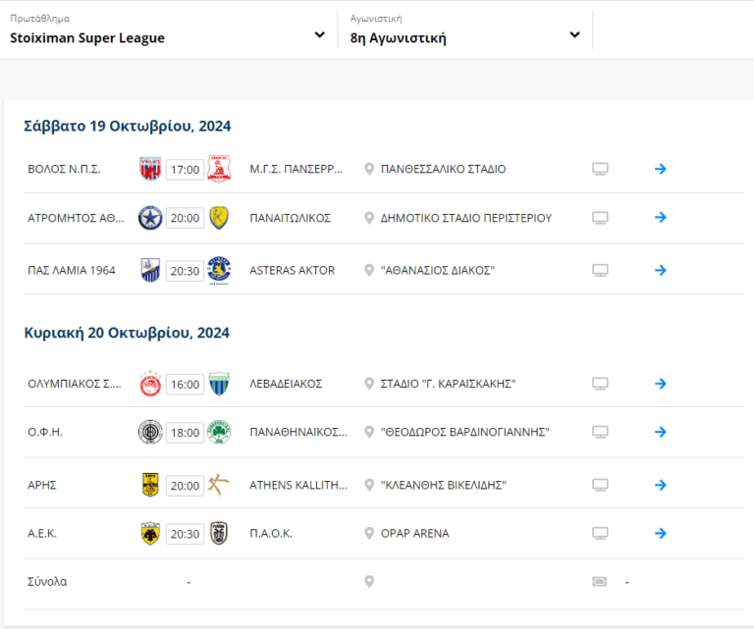754x629 pixels.
Task: Open the arrow for the Ο.Φ.Η. match
Action: click(x=661, y=432)
